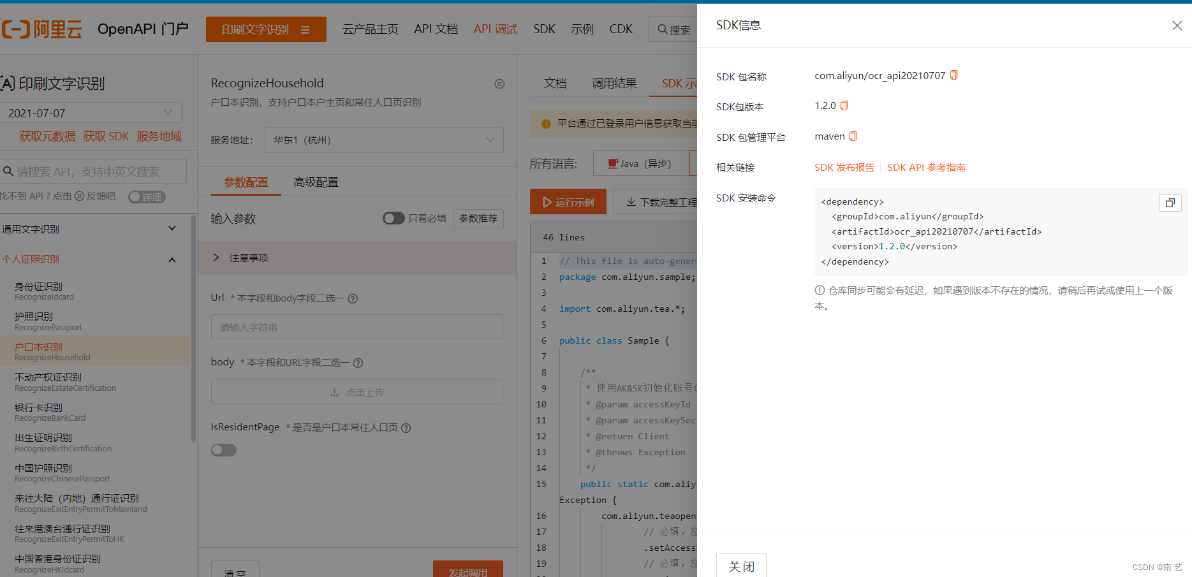
Task: Expand the 注意事项 section
Action: click(x=357, y=258)
